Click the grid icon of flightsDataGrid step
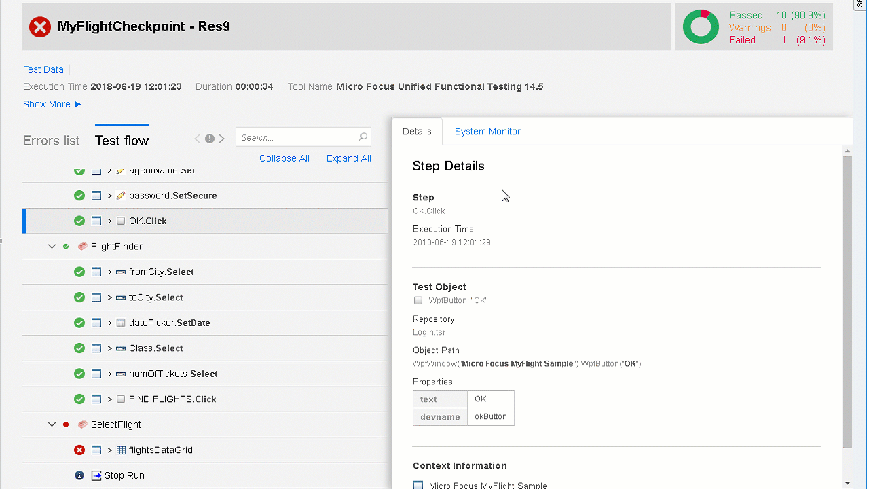Screen dimensions: 869x489 tap(121, 450)
